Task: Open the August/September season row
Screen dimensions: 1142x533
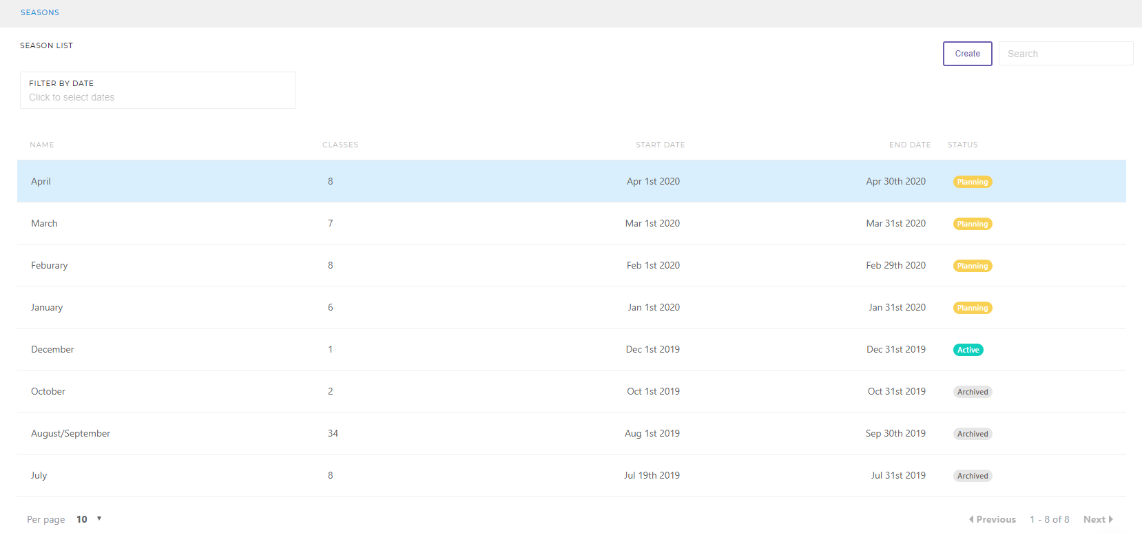Action: click(572, 433)
